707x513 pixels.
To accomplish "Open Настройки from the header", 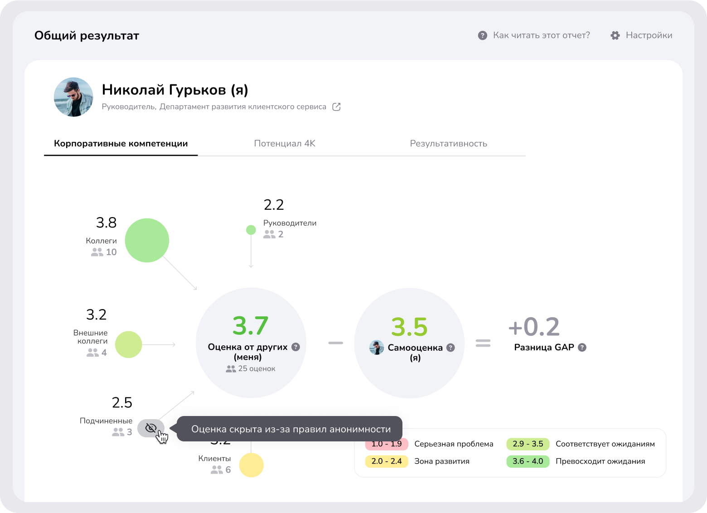I will [649, 35].
